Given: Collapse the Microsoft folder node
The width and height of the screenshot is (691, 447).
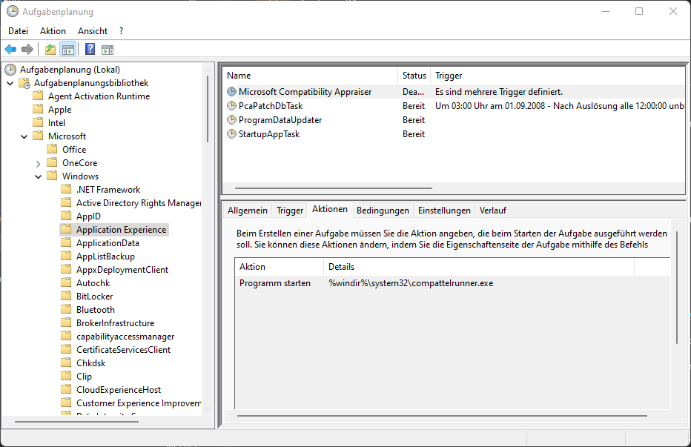Looking at the screenshot, I should [x=24, y=136].
